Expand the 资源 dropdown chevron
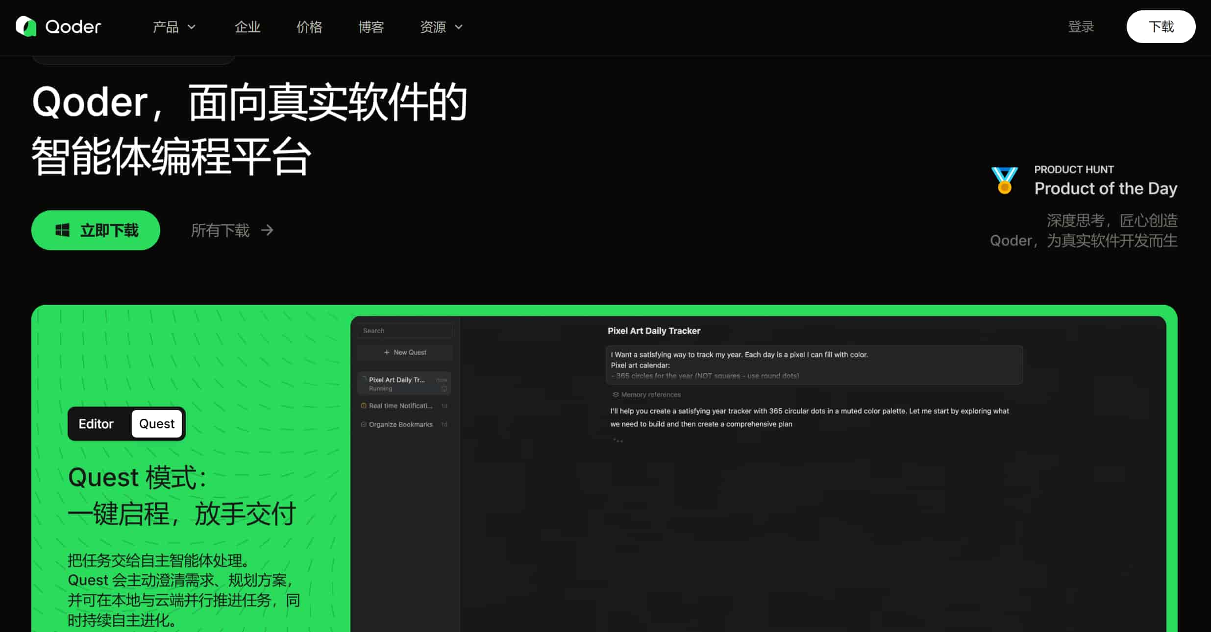This screenshot has height=632, width=1211. (x=459, y=27)
